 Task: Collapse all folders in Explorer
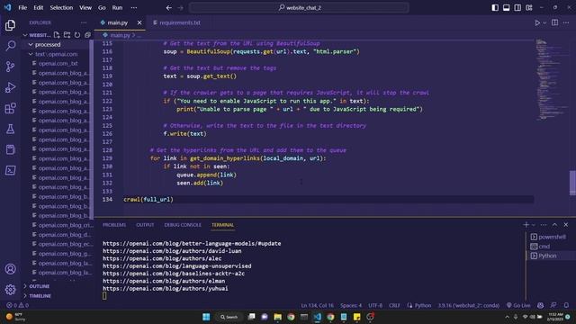pyautogui.click(x=87, y=35)
